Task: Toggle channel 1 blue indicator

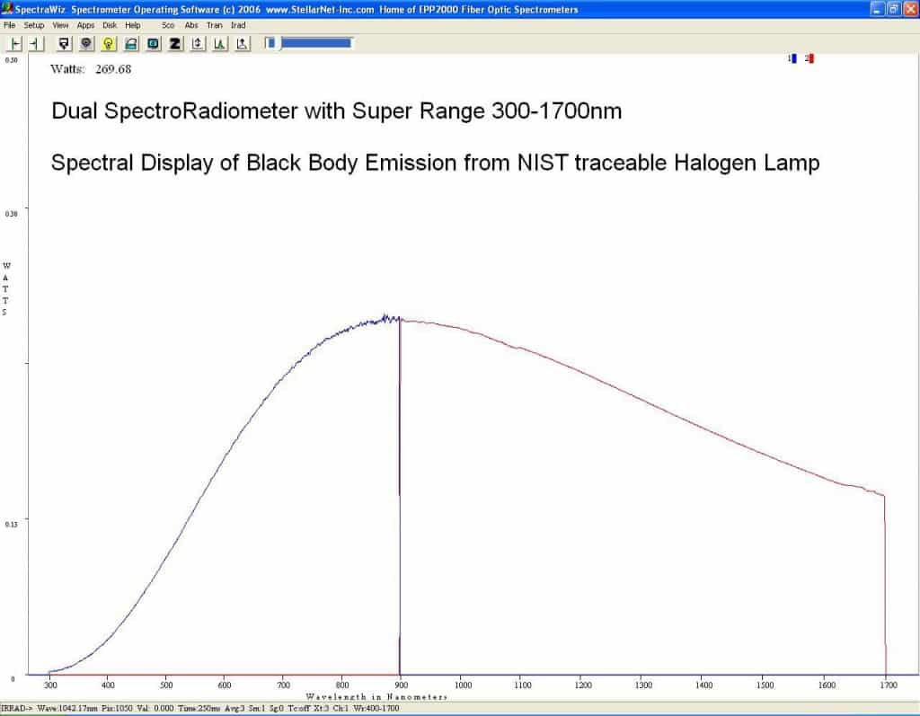Action: click(794, 57)
